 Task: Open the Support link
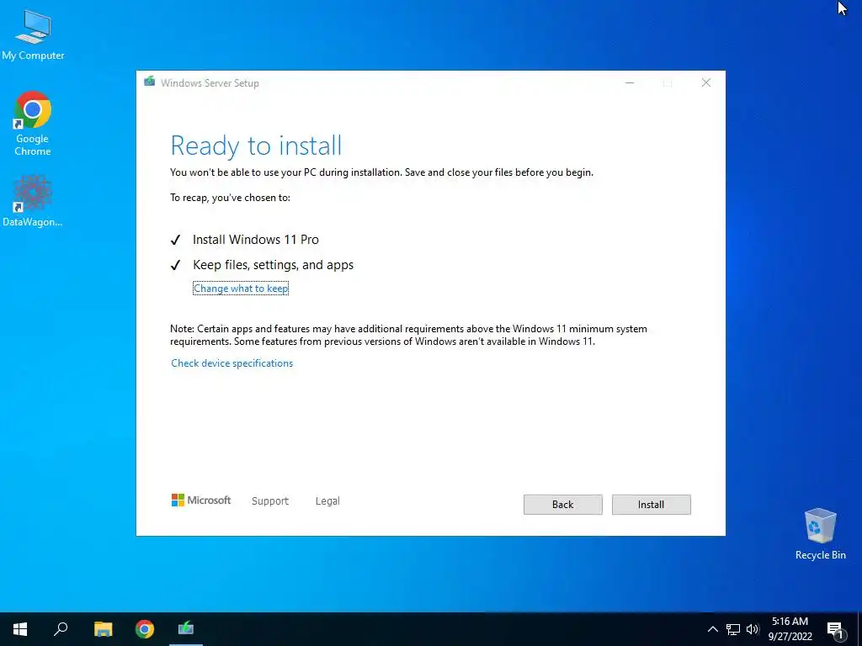coord(270,501)
